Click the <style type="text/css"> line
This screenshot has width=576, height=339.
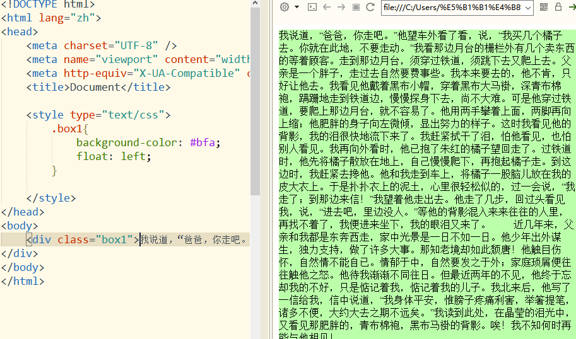[x=98, y=115]
